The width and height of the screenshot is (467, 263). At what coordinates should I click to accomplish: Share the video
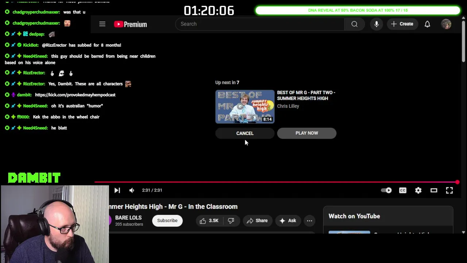tap(257, 221)
